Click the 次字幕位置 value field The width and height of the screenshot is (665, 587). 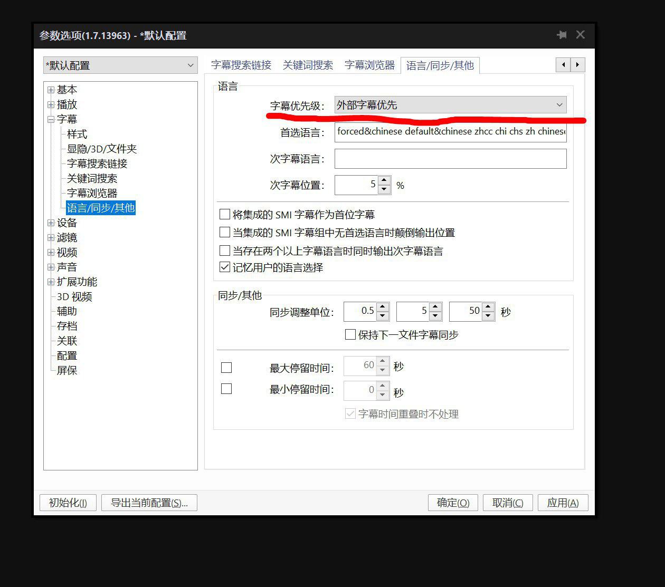(x=356, y=185)
